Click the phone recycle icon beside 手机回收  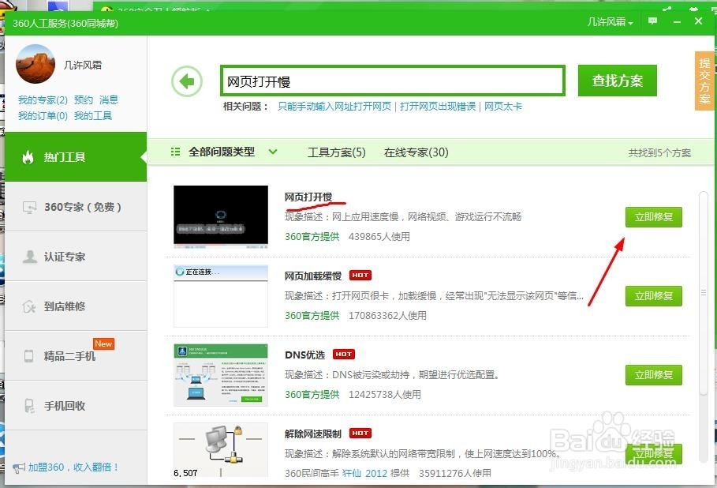(29, 406)
